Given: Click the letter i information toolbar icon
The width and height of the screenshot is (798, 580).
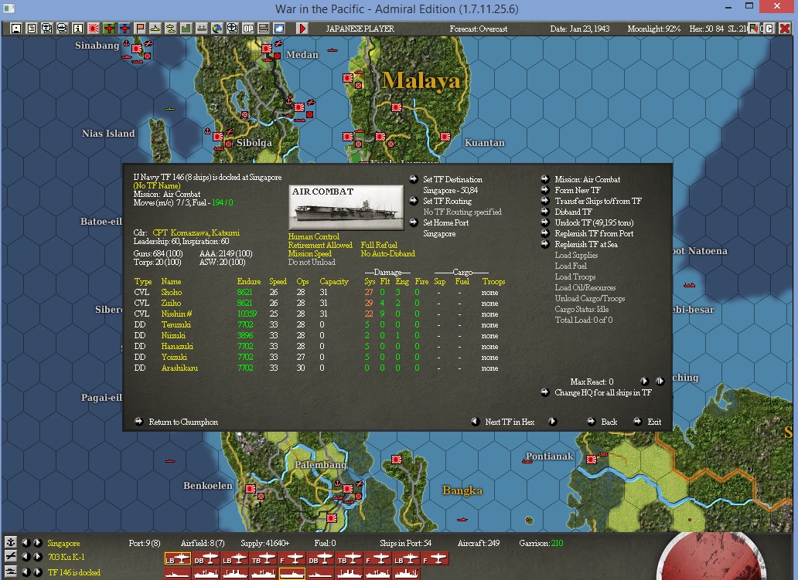Looking at the screenshot, I should click(x=78, y=29).
